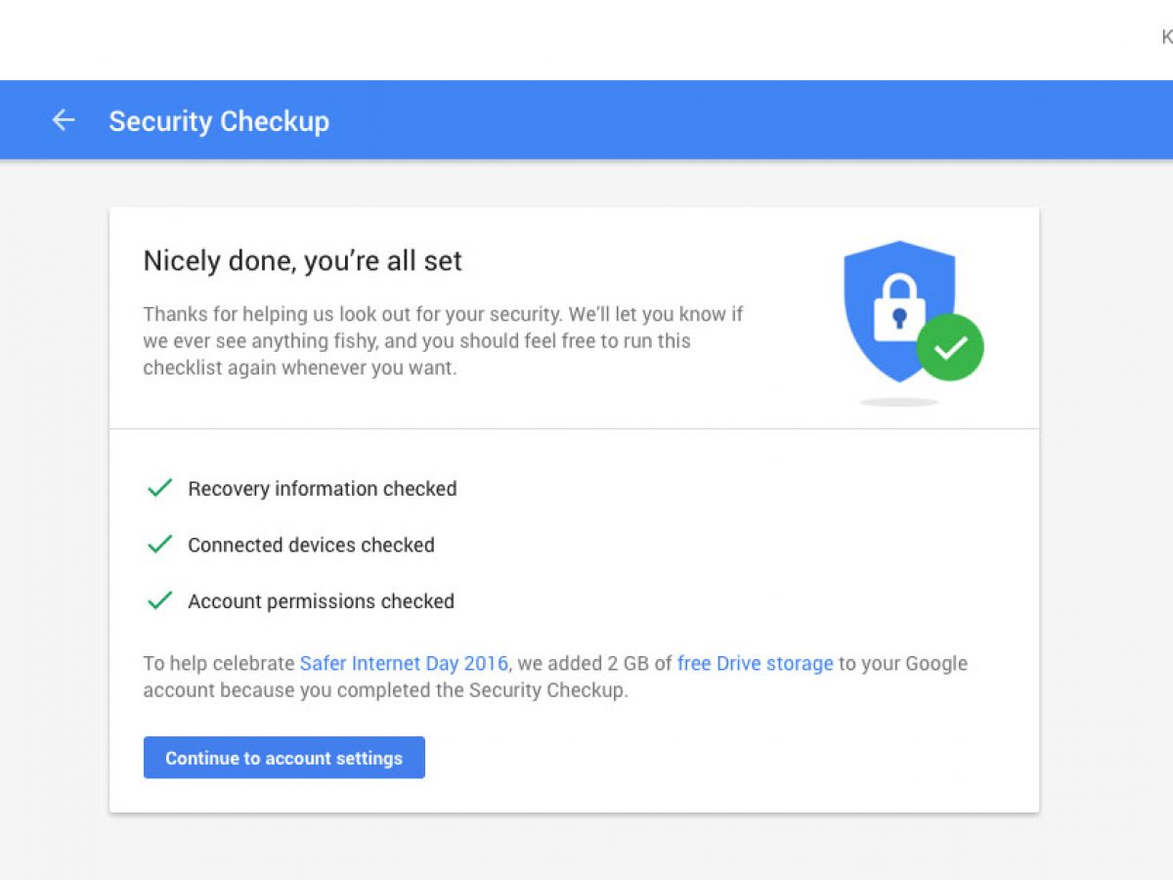Viewport: 1173px width, 880px height.
Task: Select the Recovery information checked item
Action: point(322,489)
